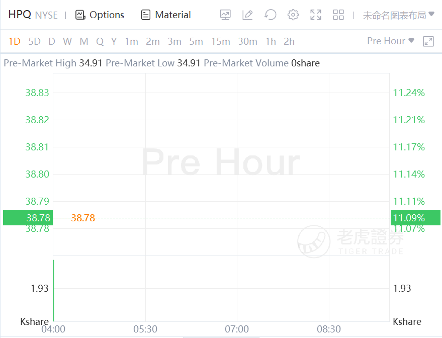
Task: Open the multi-chart grid layout icon
Action: pyautogui.click(x=338, y=15)
